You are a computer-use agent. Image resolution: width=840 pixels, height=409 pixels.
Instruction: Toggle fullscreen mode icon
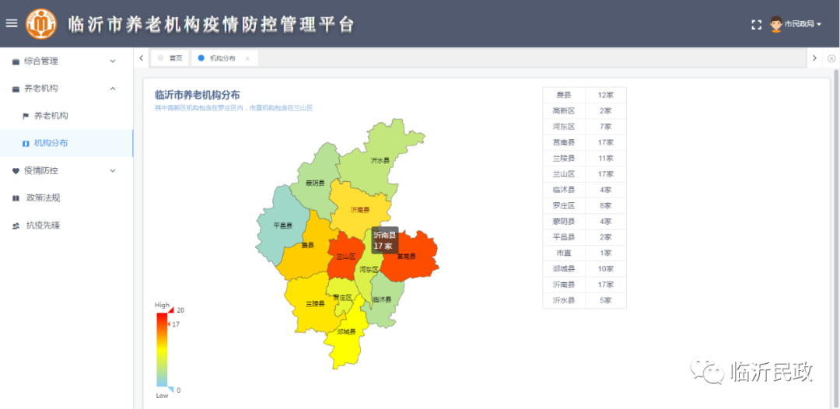pyautogui.click(x=756, y=24)
